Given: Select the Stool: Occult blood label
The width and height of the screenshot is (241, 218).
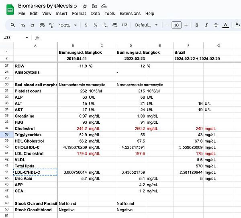Looking at the screenshot, I should 35,210.
